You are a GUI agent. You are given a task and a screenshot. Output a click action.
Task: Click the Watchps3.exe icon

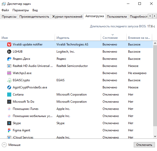pyautogui.click(x=9, y=73)
